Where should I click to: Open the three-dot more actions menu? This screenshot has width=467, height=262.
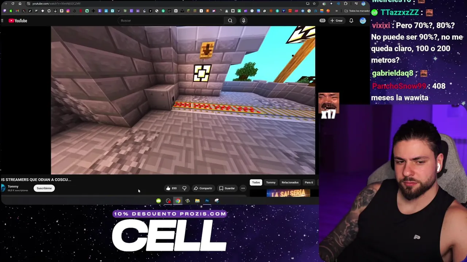[243, 188]
